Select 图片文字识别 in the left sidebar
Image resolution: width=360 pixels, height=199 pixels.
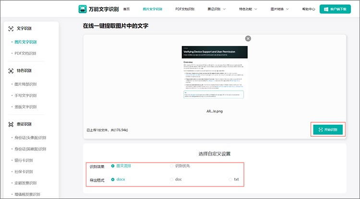pyautogui.click(x=25, y=42)
